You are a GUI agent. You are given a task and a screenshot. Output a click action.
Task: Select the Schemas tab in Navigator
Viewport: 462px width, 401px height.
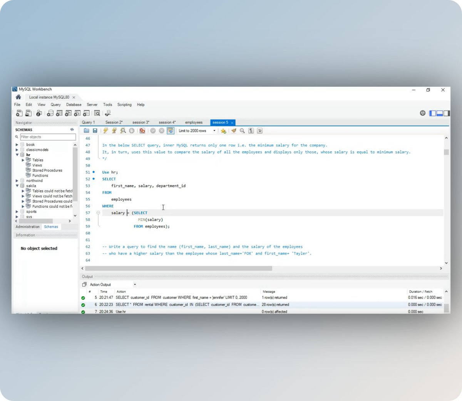click(x=51, y=227)
